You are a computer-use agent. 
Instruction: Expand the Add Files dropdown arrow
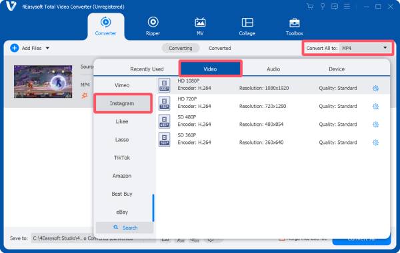(47, 48)
